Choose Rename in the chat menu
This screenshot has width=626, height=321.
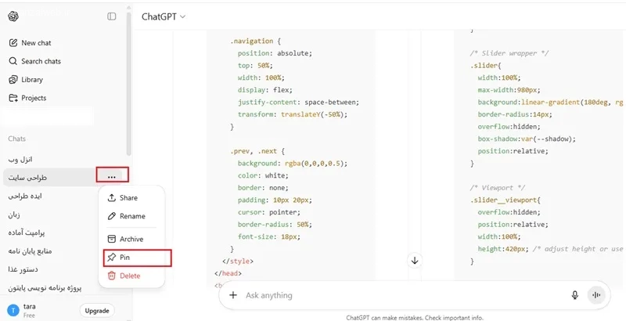pyautogui.click(x=131, y=216)
